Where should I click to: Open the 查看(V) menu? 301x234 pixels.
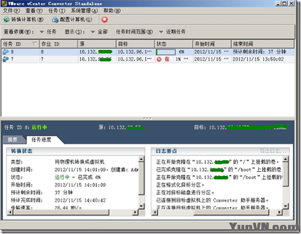(34, 11)
